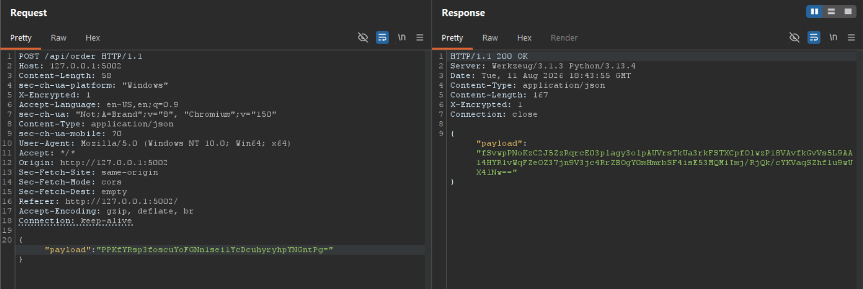Click the Content-Type request header on line 8
863x289 pixels.
(96, 124)
